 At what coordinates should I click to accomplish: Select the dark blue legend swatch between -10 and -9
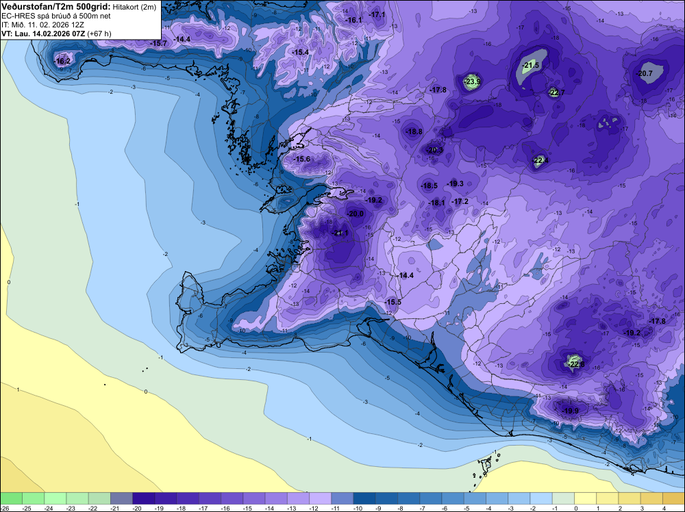point(364,498)
